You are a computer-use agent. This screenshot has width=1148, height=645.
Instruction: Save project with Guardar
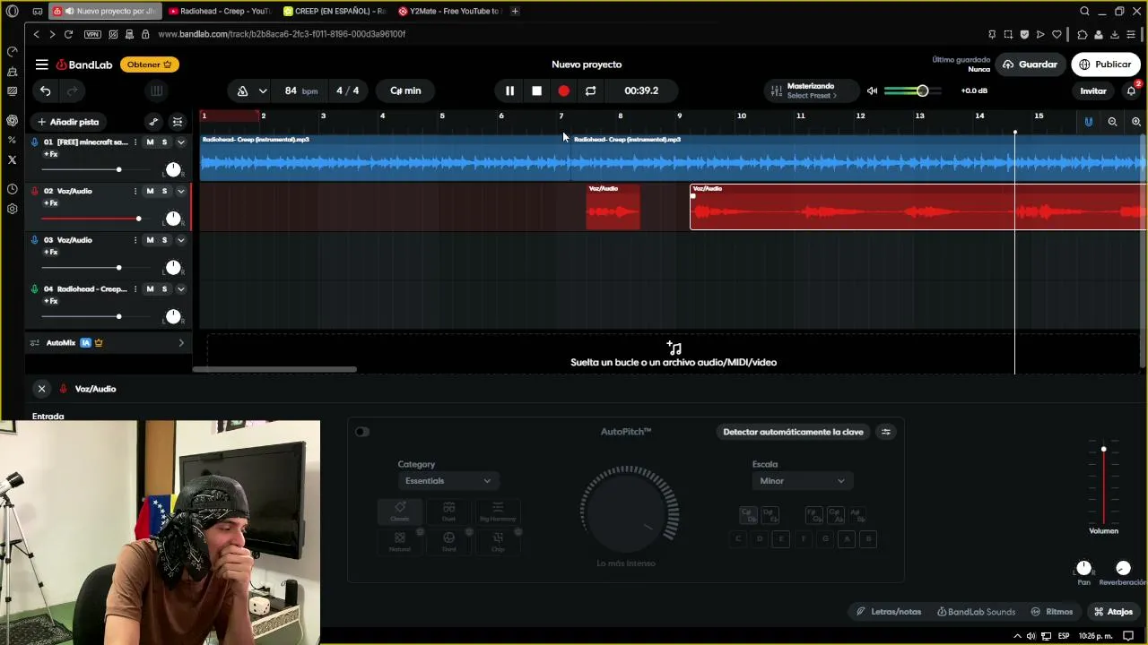pos(1030,64)
